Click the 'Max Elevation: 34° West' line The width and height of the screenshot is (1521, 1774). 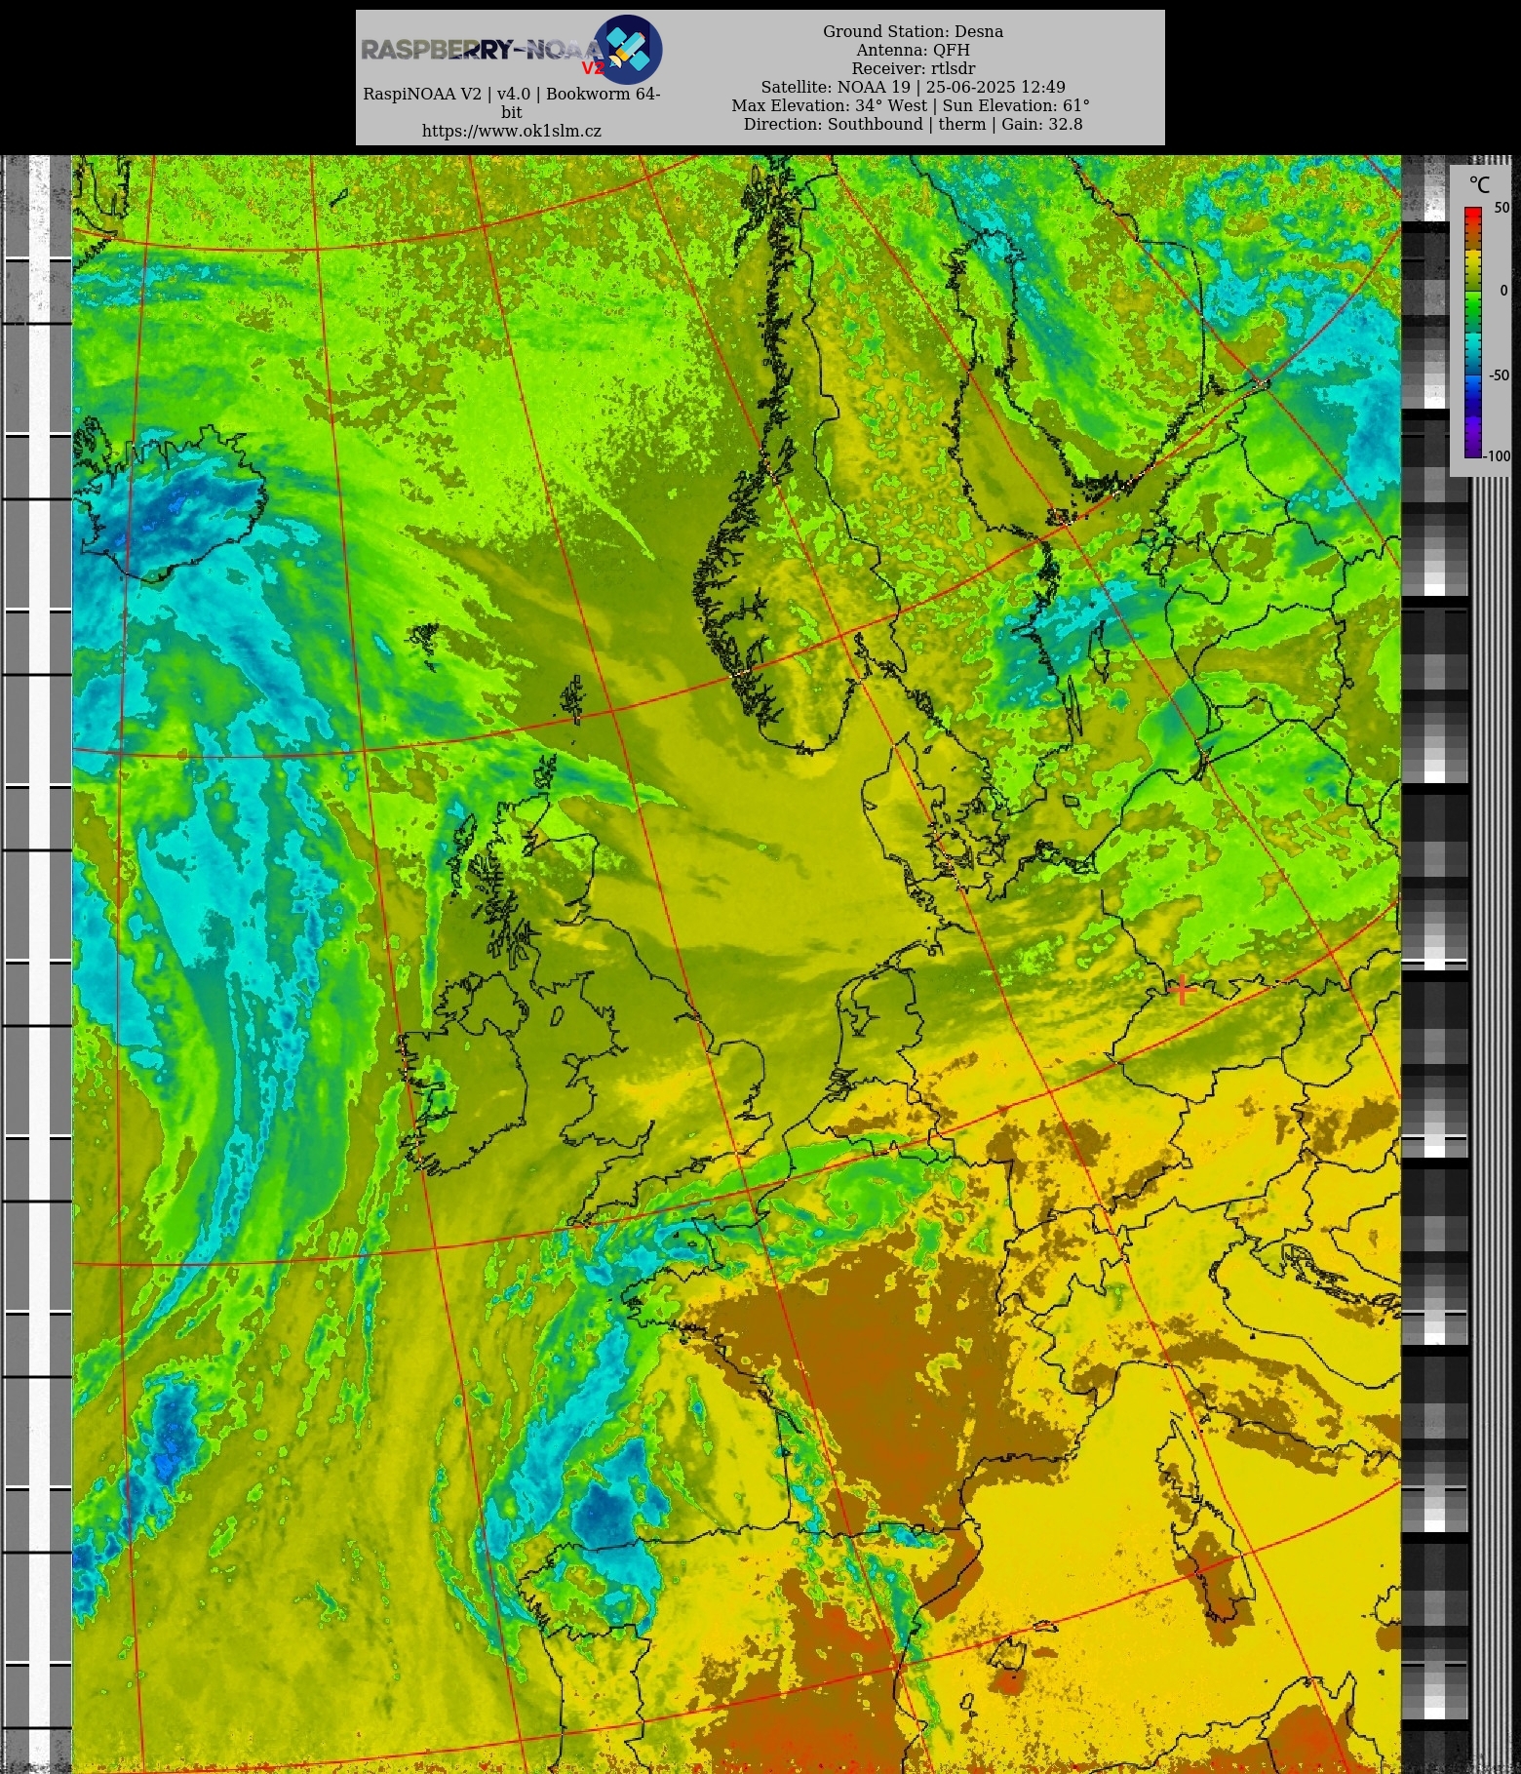(911, 105)
